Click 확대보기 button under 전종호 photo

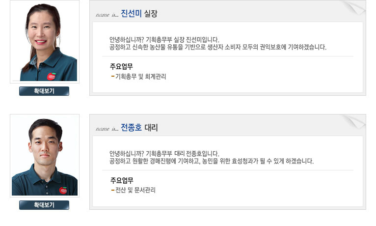pyautogui.click(x=44, y=205)
